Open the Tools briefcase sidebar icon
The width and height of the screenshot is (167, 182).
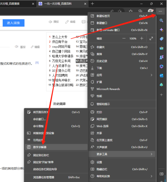161,48
